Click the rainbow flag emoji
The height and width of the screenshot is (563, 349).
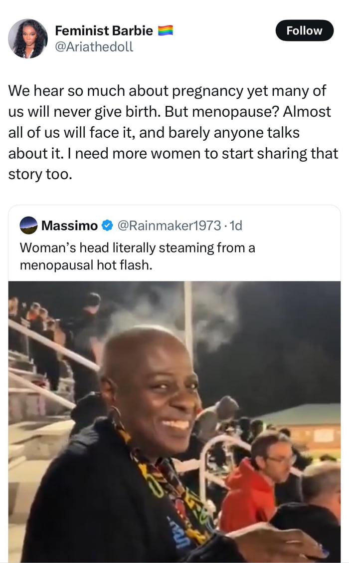click(166, 31)
